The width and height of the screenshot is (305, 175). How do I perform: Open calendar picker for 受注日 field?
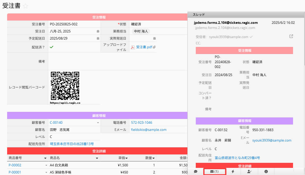pyautogui.click(x=98, y=31)
